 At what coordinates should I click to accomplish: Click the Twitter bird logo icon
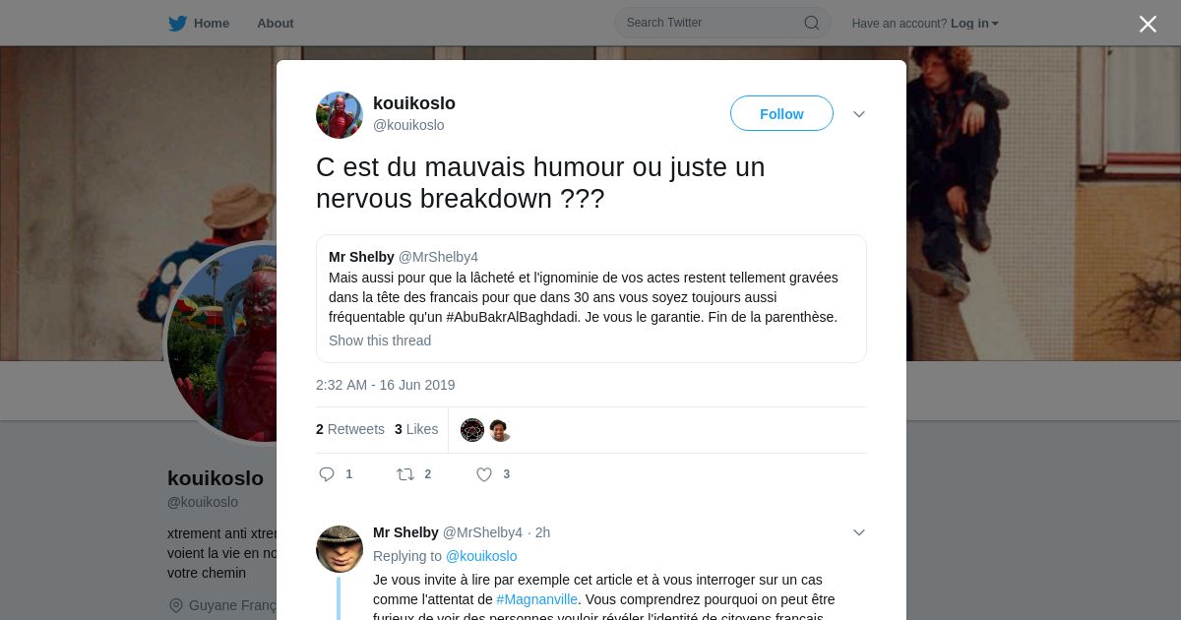pyautogui.click(x=177, y=23)
